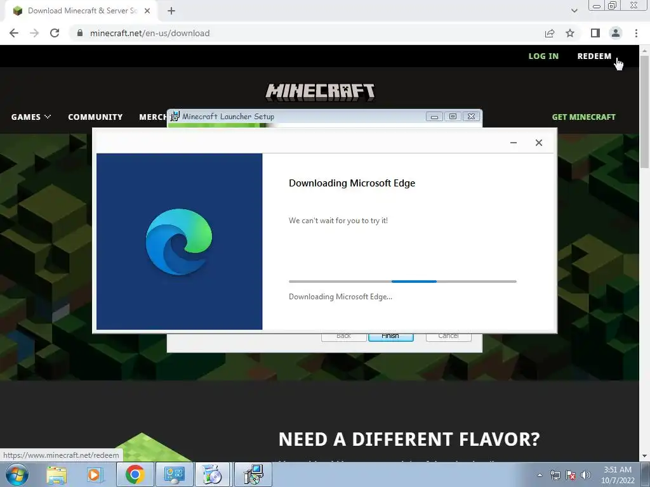Open a new Chrome tab
Viewport: 650px width, 487px height.
[x=171, y=11]
